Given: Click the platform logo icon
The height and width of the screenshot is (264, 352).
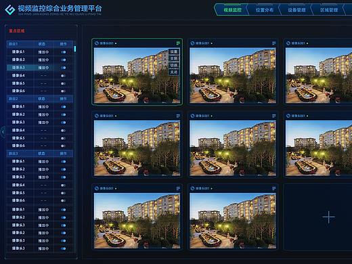Looking at the screenshot, I should click(x=10, y=9).
